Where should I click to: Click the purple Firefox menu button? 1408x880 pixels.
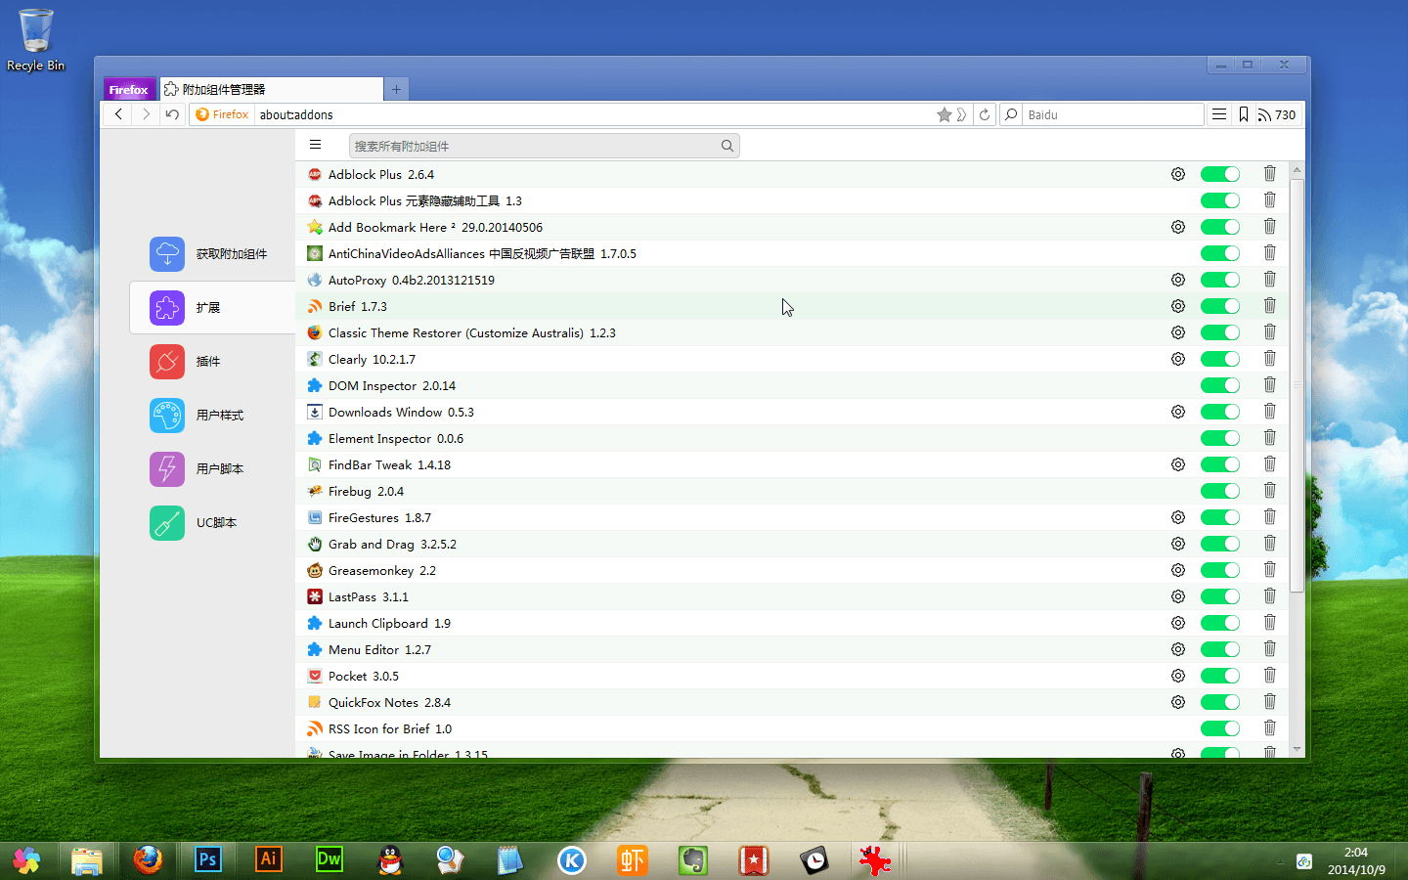coord(129,89)
